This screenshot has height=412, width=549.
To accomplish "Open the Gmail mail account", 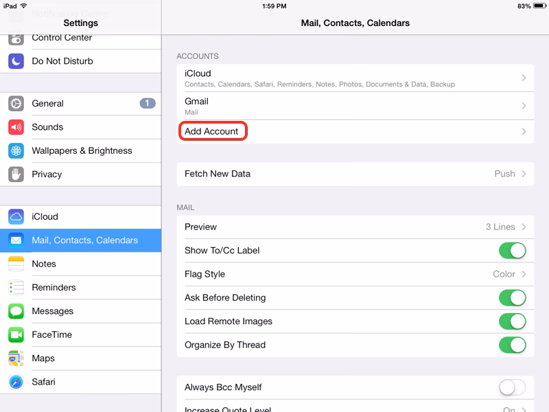I will point(355,106).
